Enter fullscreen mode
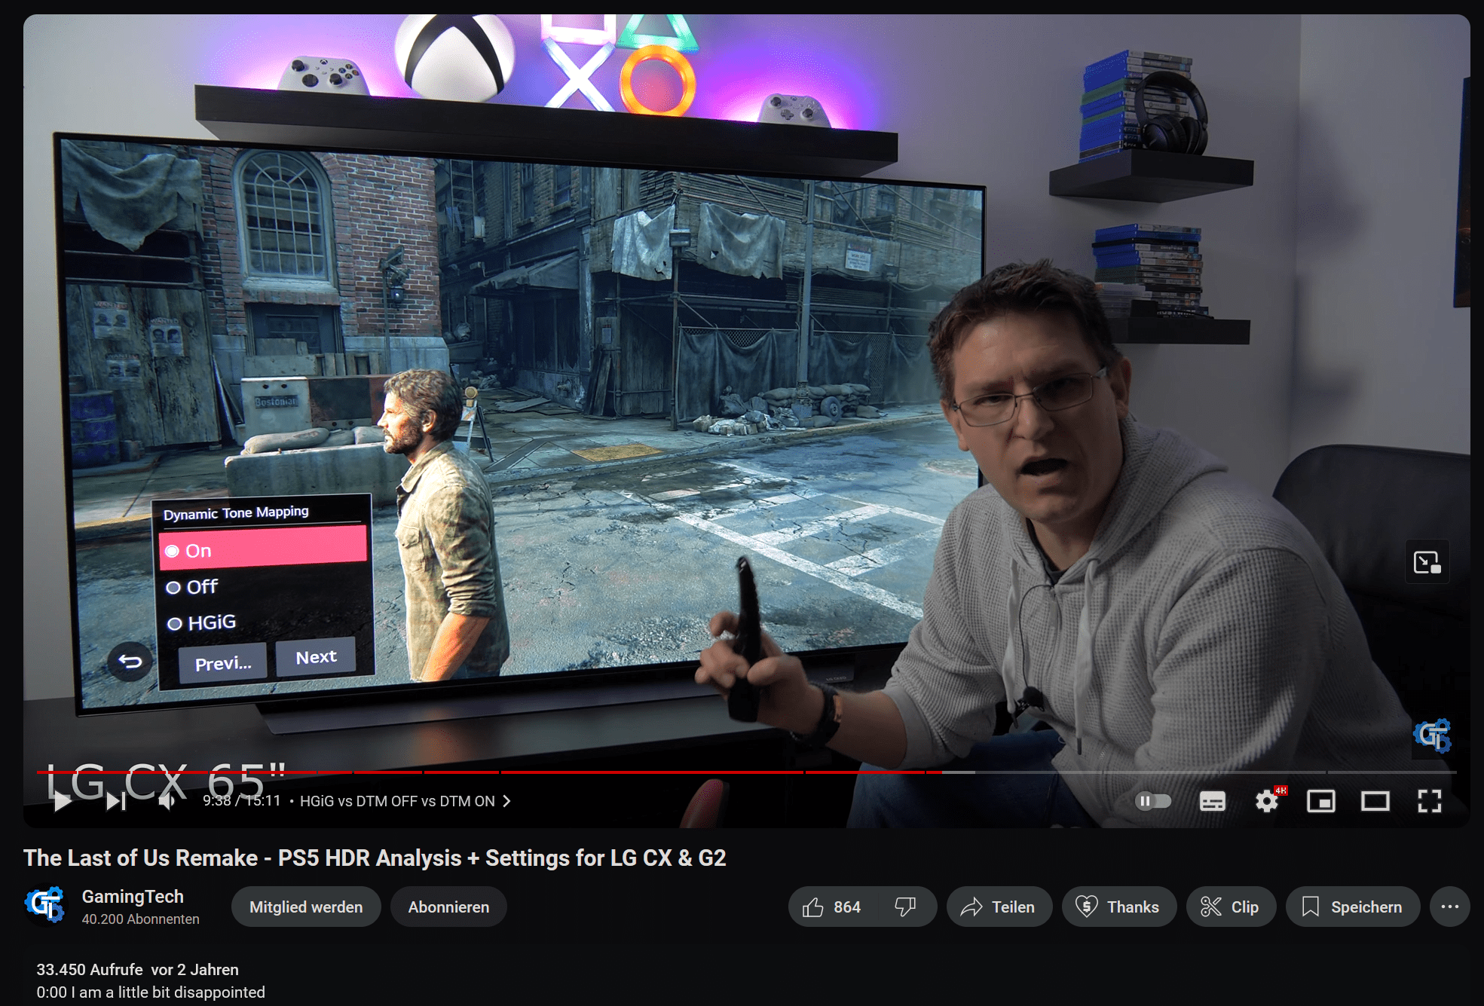 click(x=1430, y=801)
